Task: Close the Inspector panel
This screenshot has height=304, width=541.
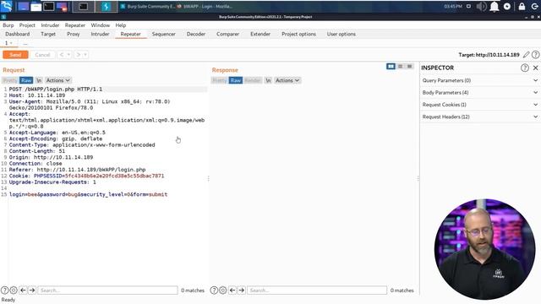Action: 535,68
